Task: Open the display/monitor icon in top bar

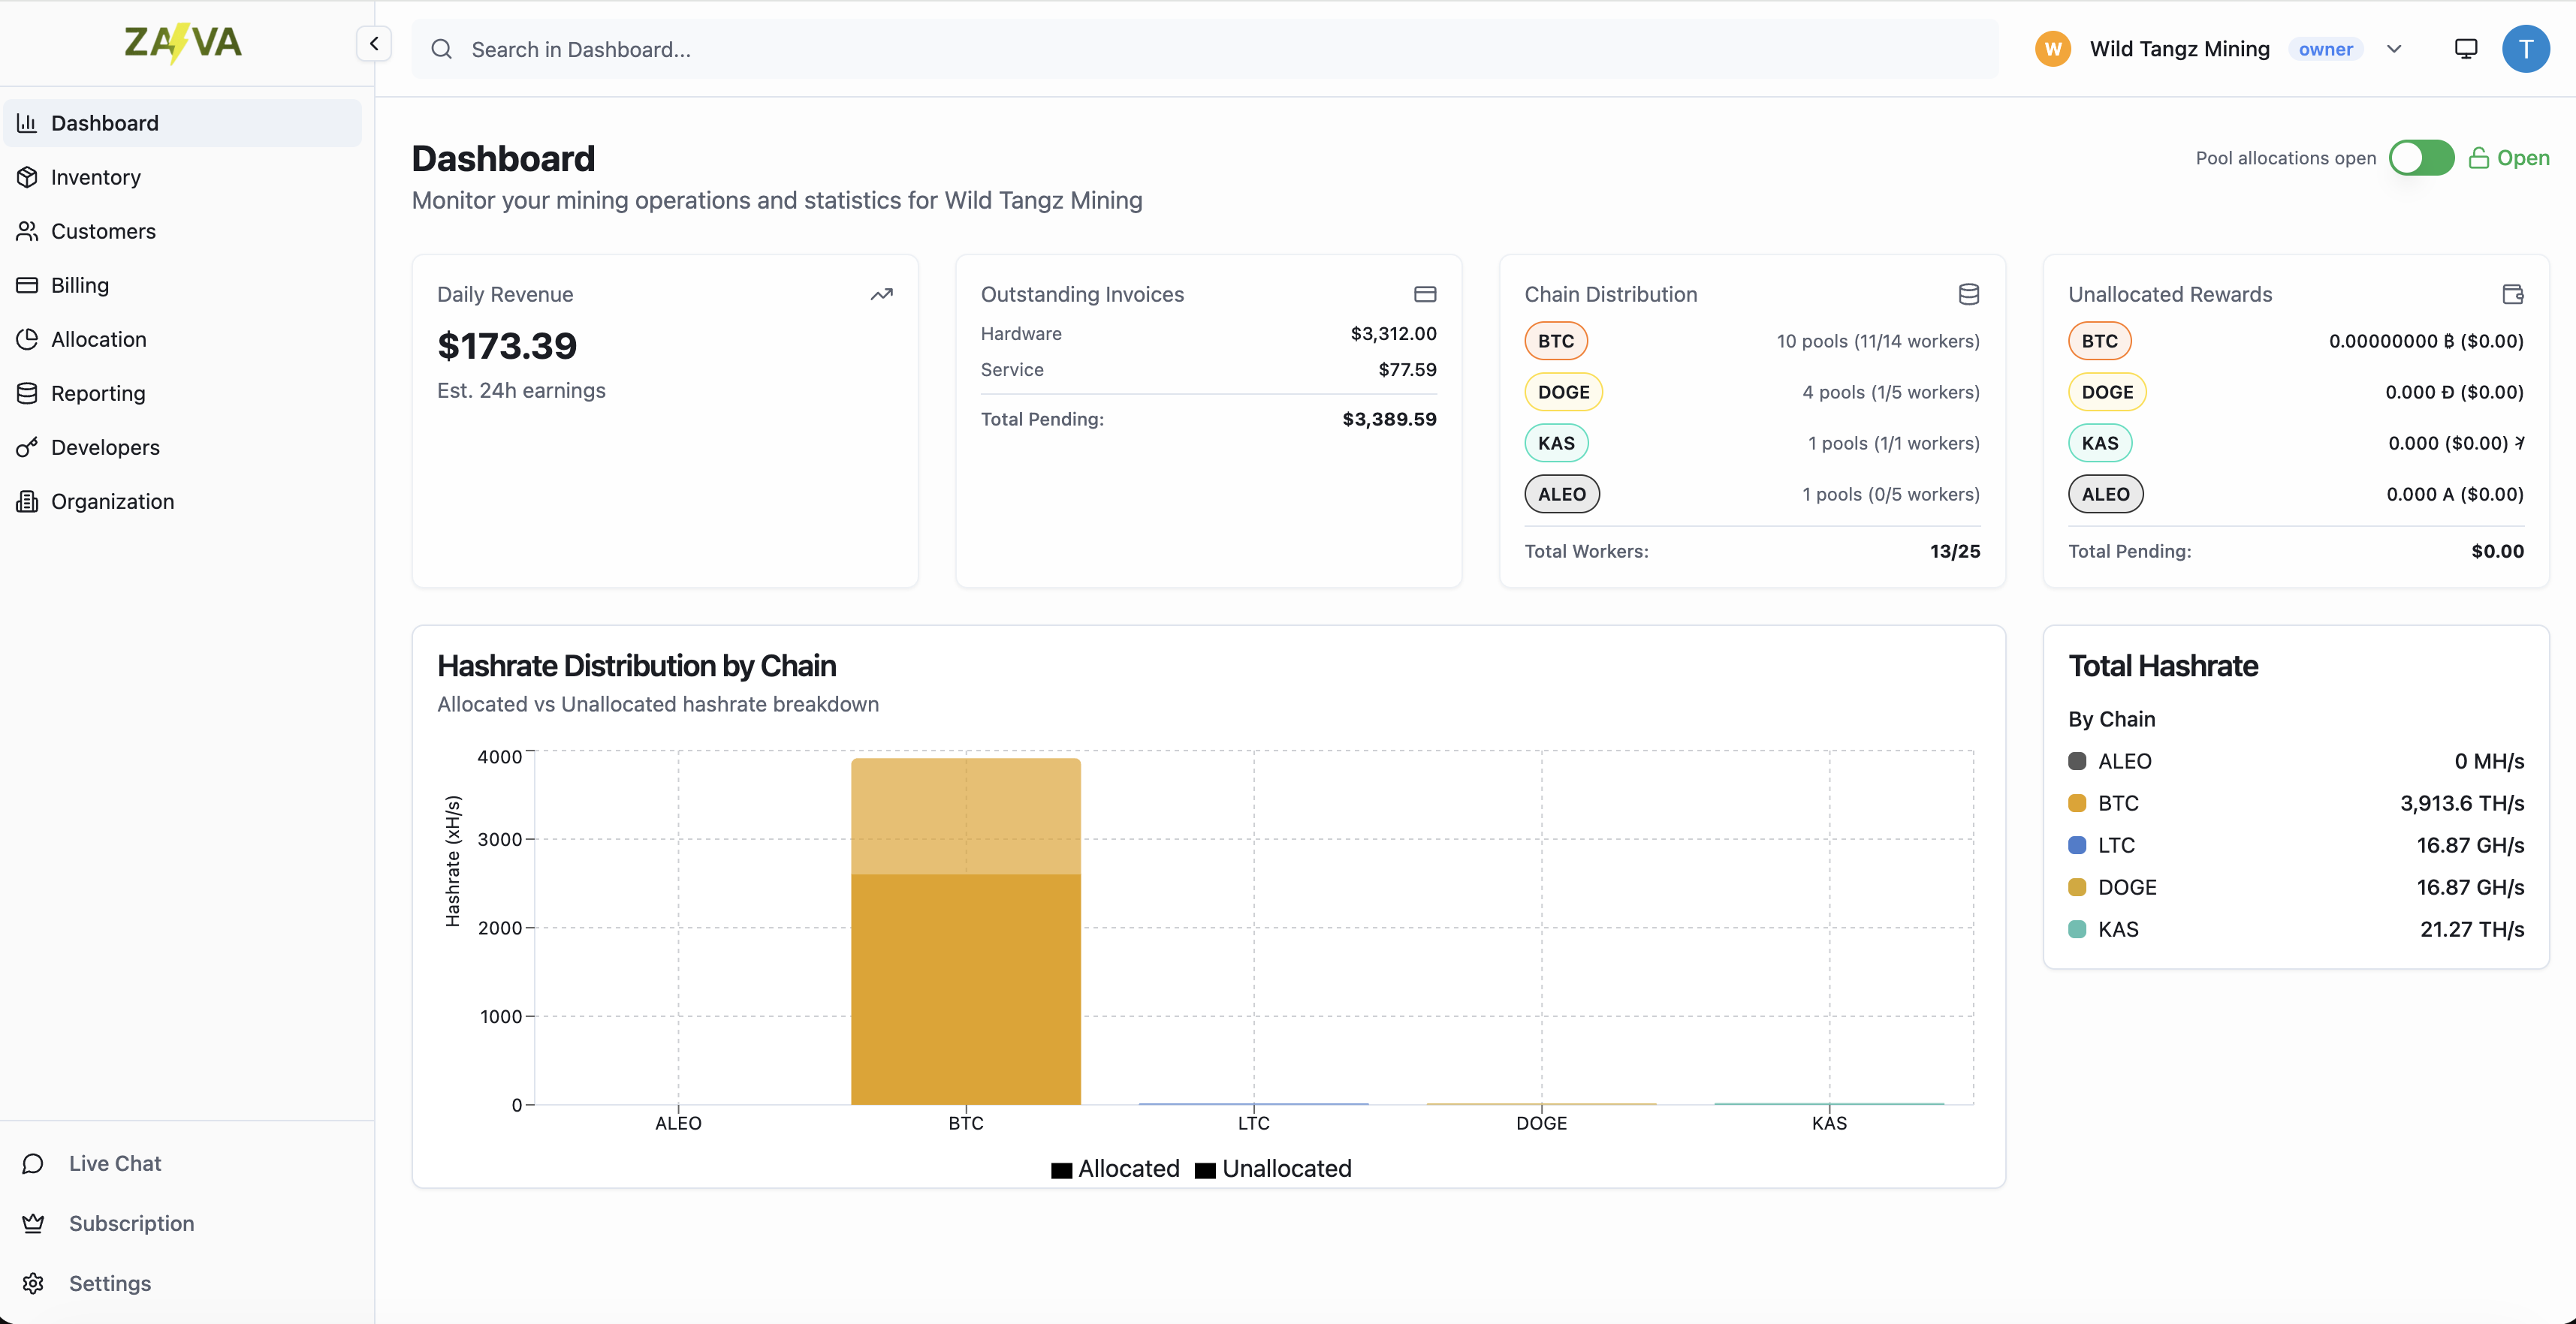Action: click(x=2465, y=48)
